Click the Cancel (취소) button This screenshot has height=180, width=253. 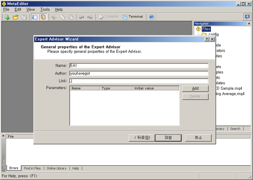pos(198,138)
